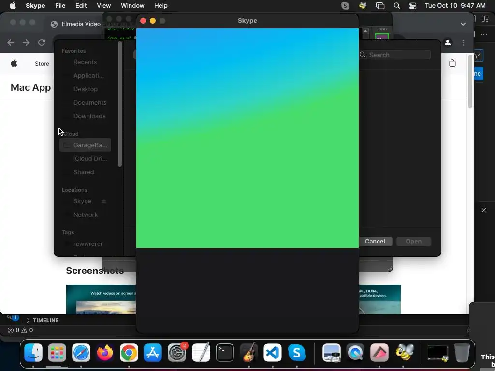The image size is (495, 371).
Task: Open GarageBand from the Dock
Action: tap(249, 352)
